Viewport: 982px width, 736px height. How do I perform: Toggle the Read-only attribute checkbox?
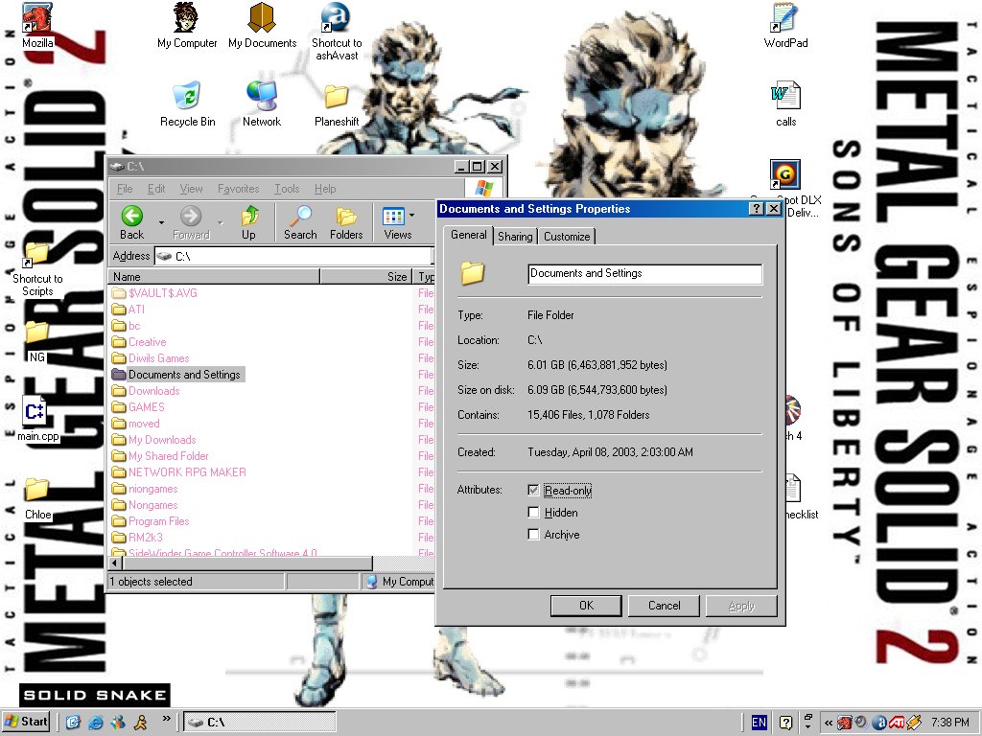(534, 491)
